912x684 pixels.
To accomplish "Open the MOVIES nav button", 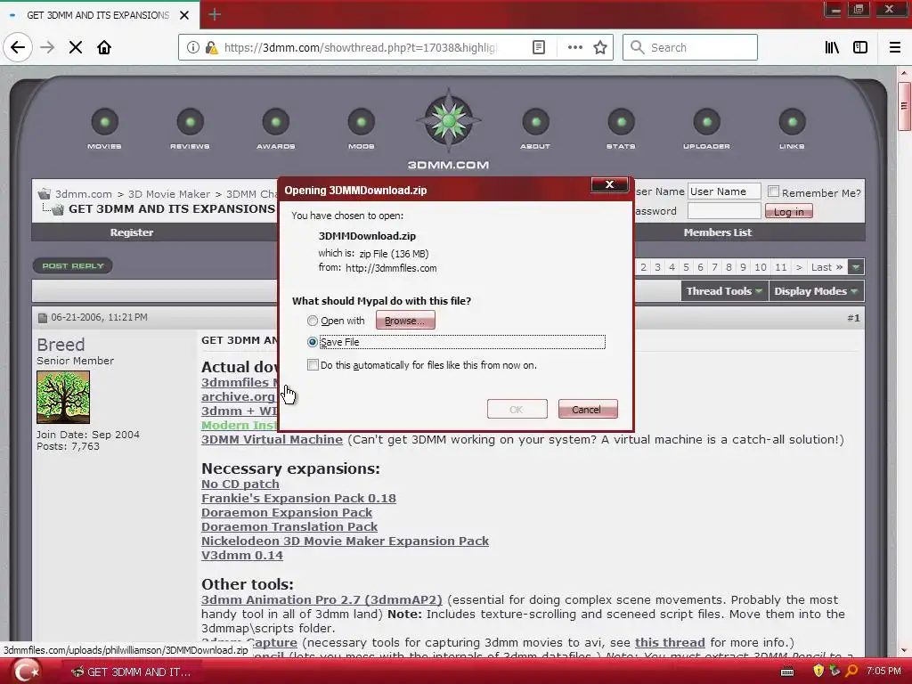I will [x=105, y=129].
